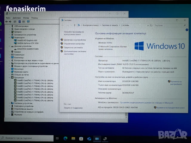Expand the Биометрични устройства node
191x143 pixels.
pos(9,35)
